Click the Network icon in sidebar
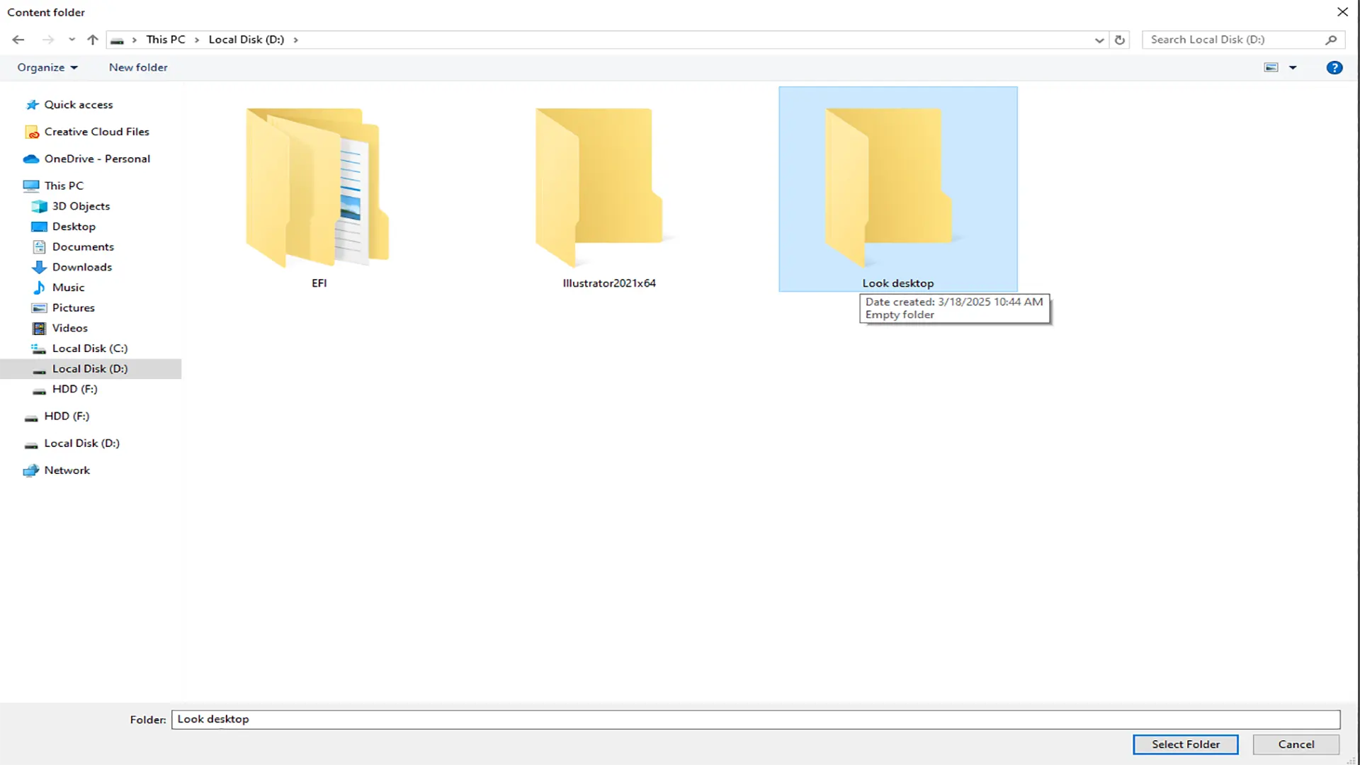1360x765 pixels. pyautogui.click(x=30, y=471)
